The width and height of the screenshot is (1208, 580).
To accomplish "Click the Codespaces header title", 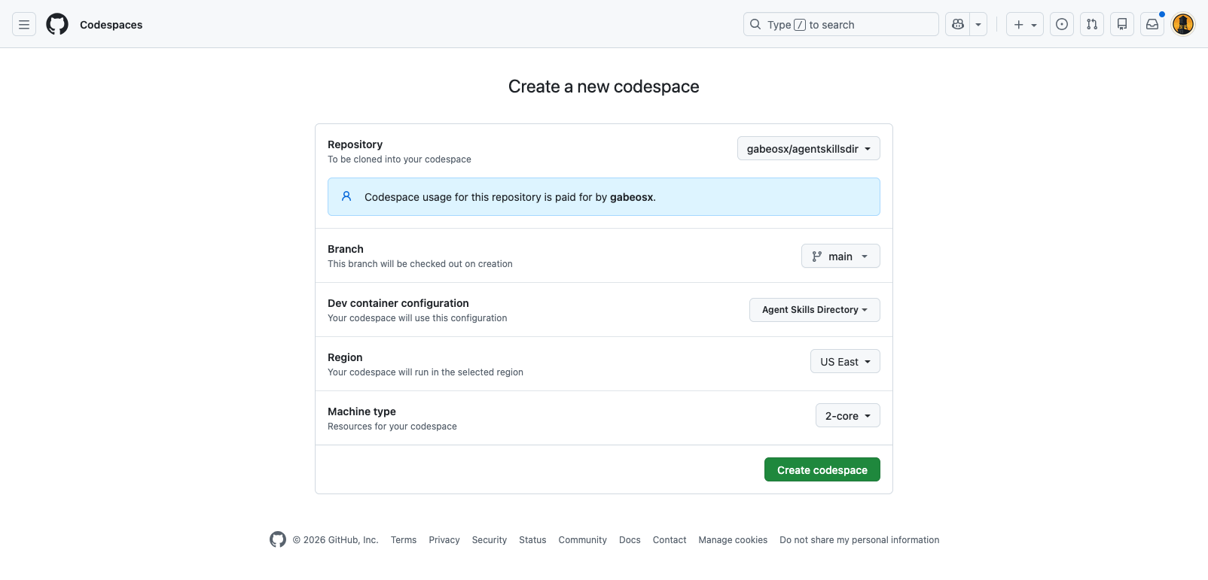I will pos(111,25).
